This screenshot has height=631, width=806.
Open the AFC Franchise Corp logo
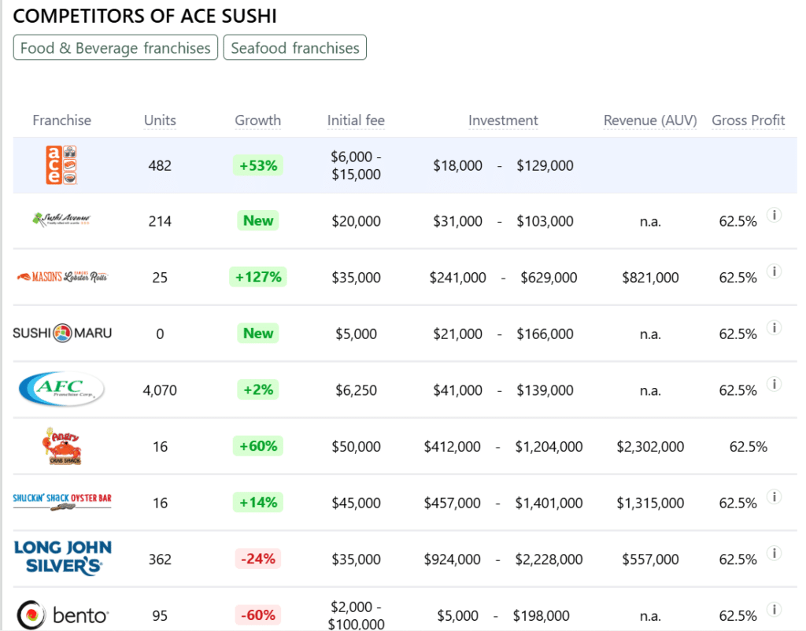[61, 389]
